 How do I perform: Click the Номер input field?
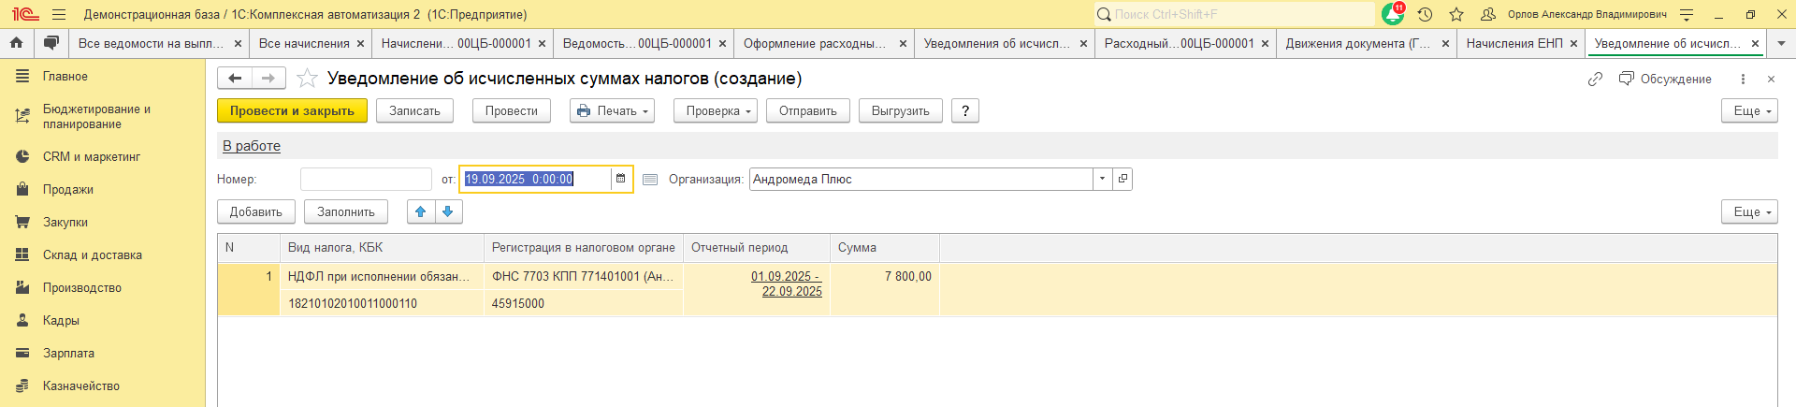(x=366, y=179)
